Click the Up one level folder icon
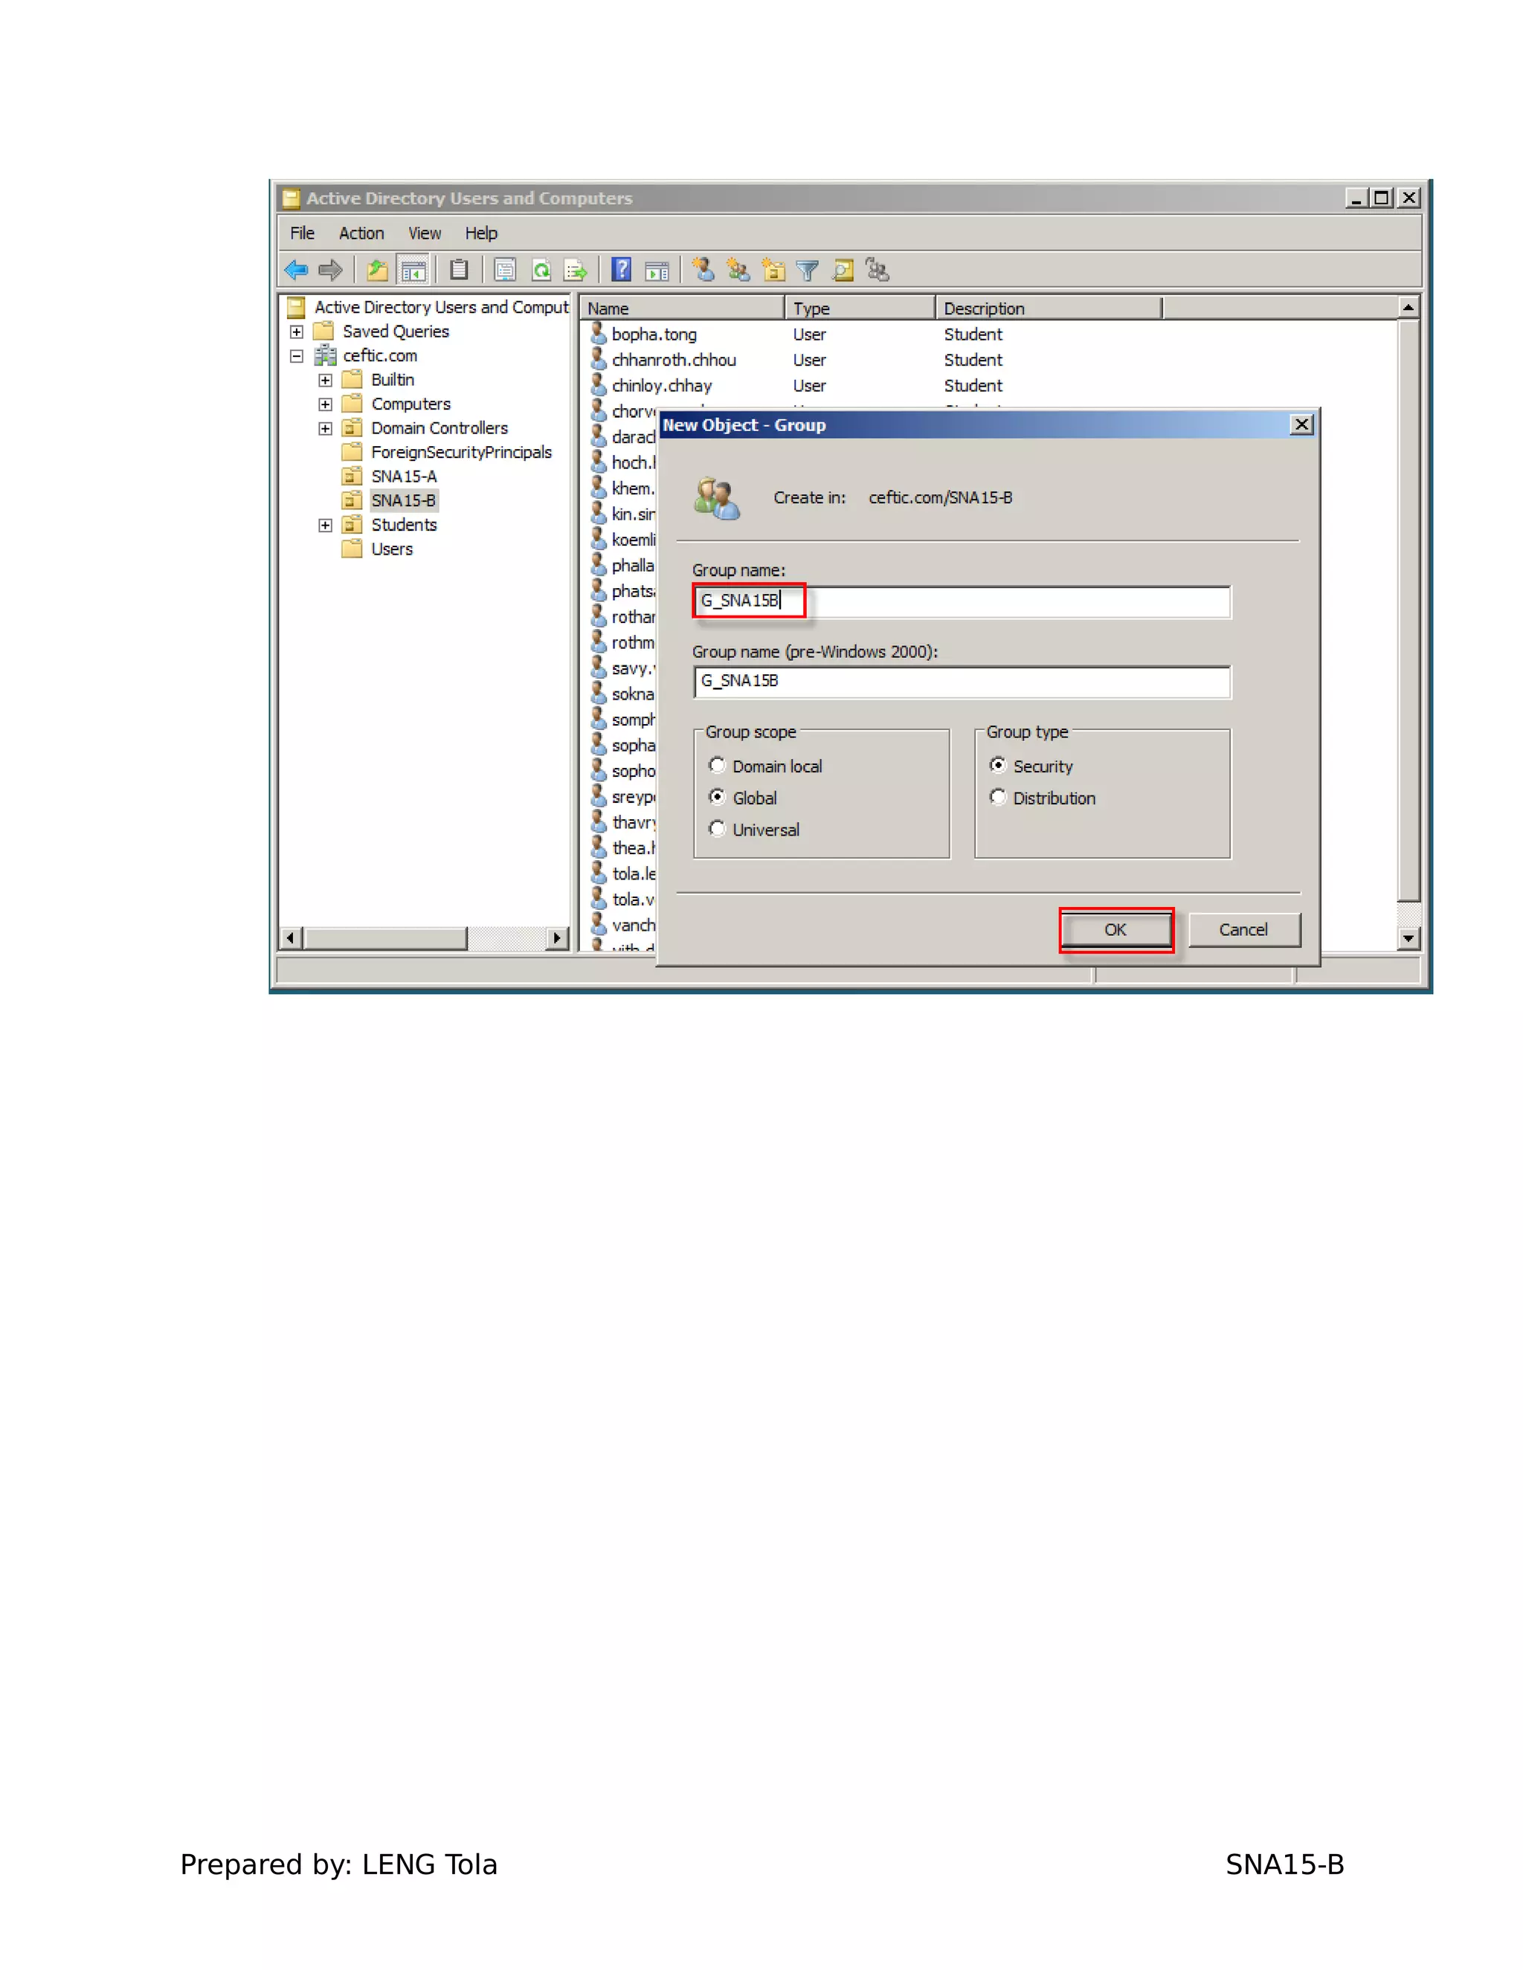Viewport: 1523px width, 1970px height. point(377,270)
